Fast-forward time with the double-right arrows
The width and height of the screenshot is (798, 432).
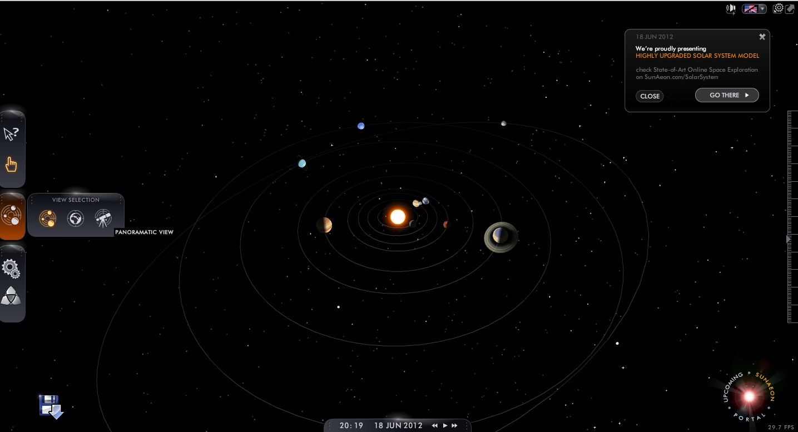pos(454,426)
